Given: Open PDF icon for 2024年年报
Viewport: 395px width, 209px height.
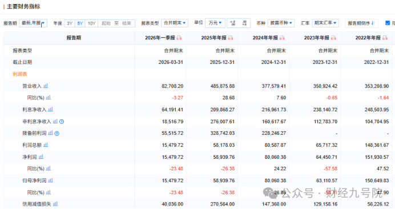Looking at the screenshot, I should (x=282, y=38).
